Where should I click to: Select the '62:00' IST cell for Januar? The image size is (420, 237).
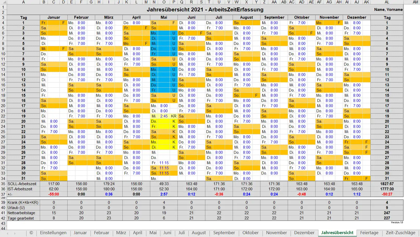pos(54,189)
